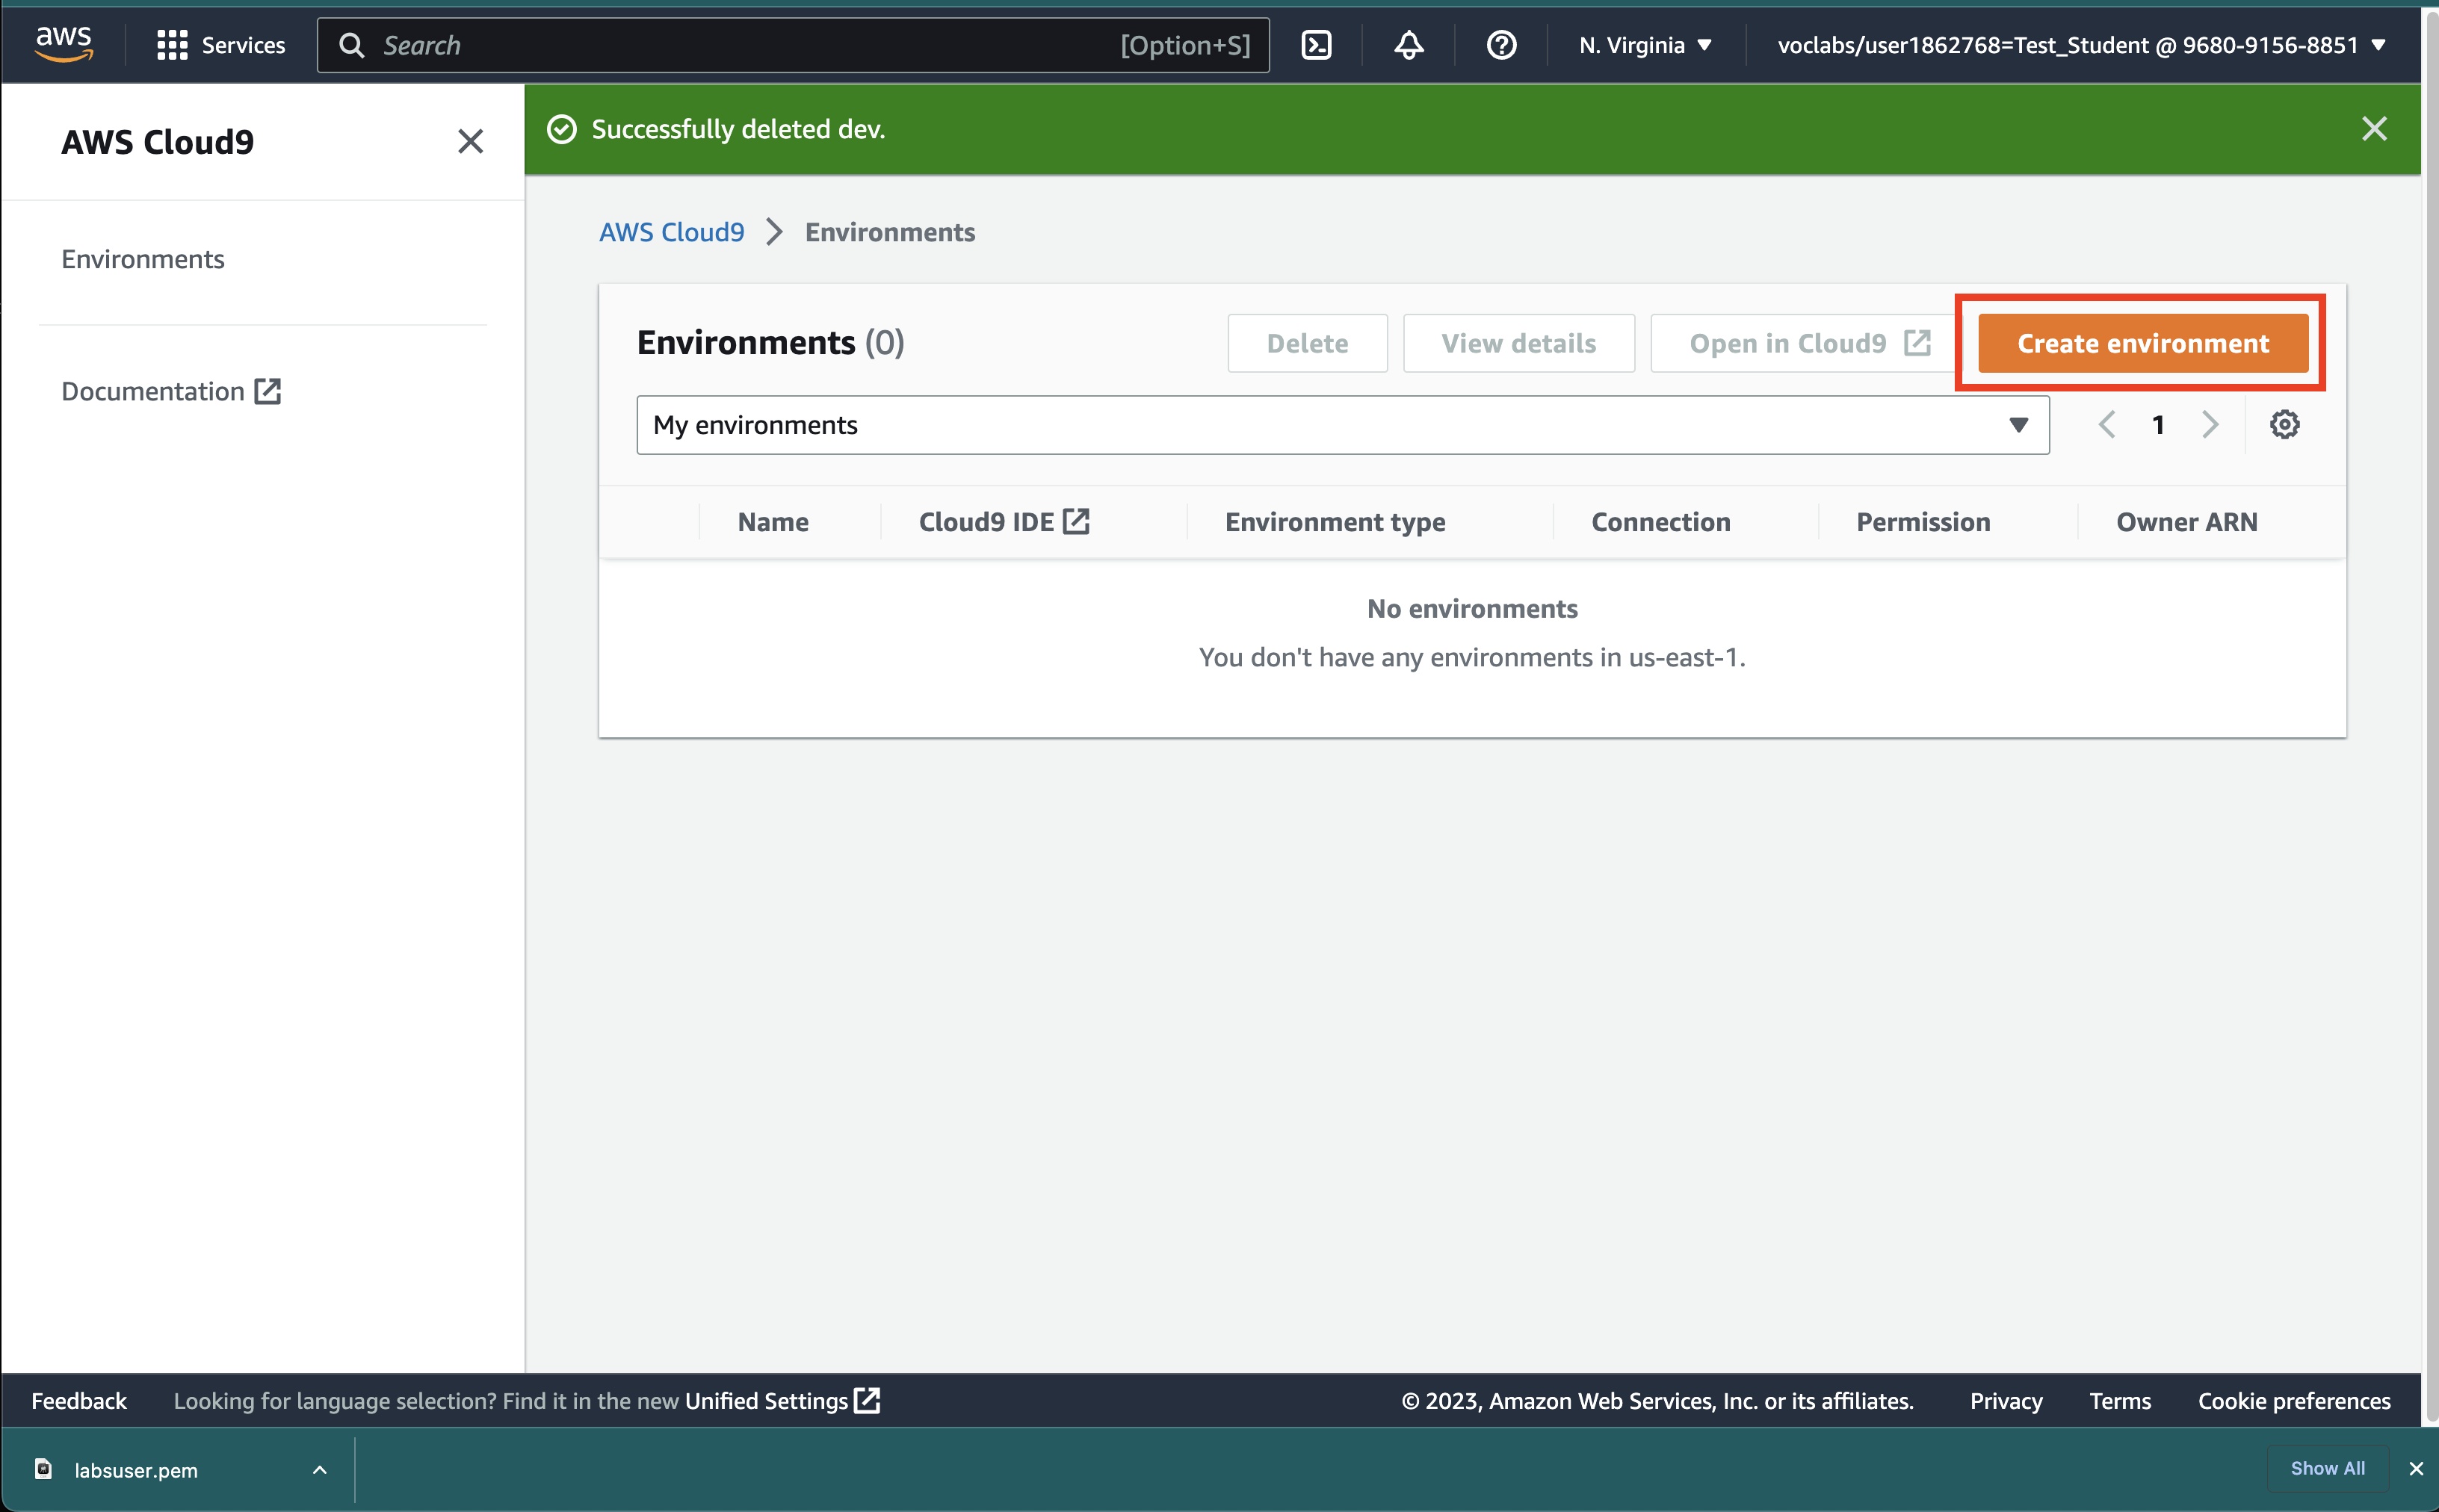Click the AWS logo home icon
This screenshot has width=2439, height=1512.
[64, 44]
